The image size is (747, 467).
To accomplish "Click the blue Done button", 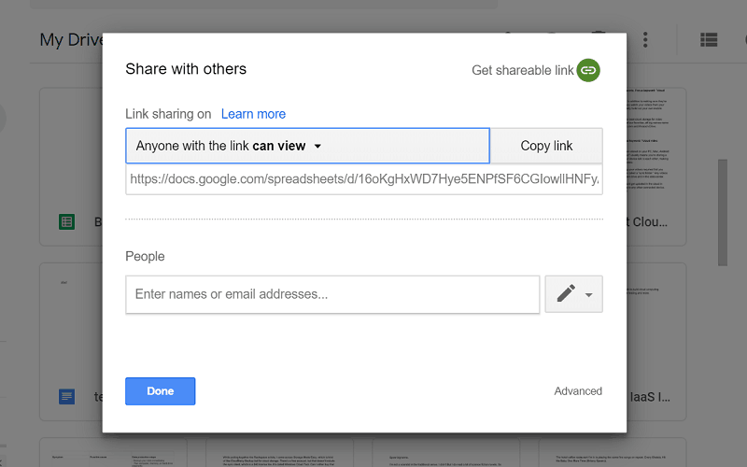I will pyautogui.click(x=160, y=391).
